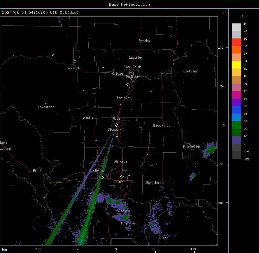Click the Sundre city label
The width and height of the screenshot is (259, 253).
pyautogui.click(x=88, y=117)
